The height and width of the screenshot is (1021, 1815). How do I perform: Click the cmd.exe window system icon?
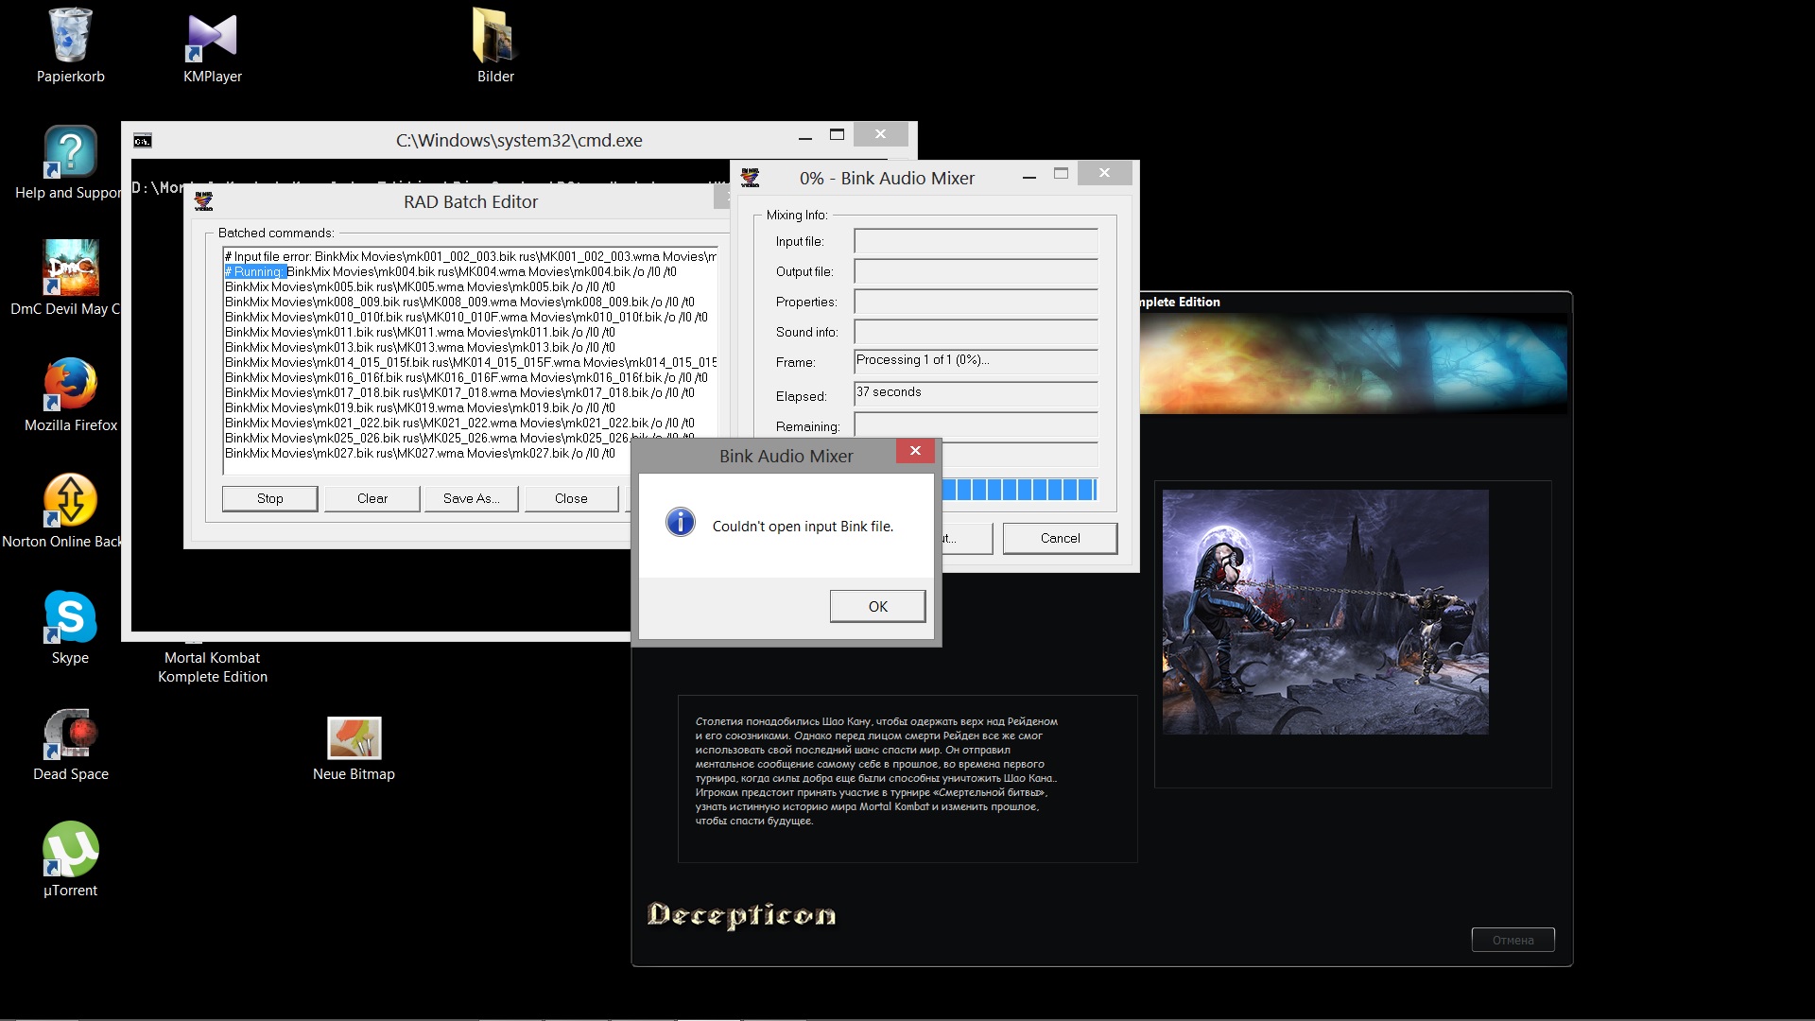142,141
